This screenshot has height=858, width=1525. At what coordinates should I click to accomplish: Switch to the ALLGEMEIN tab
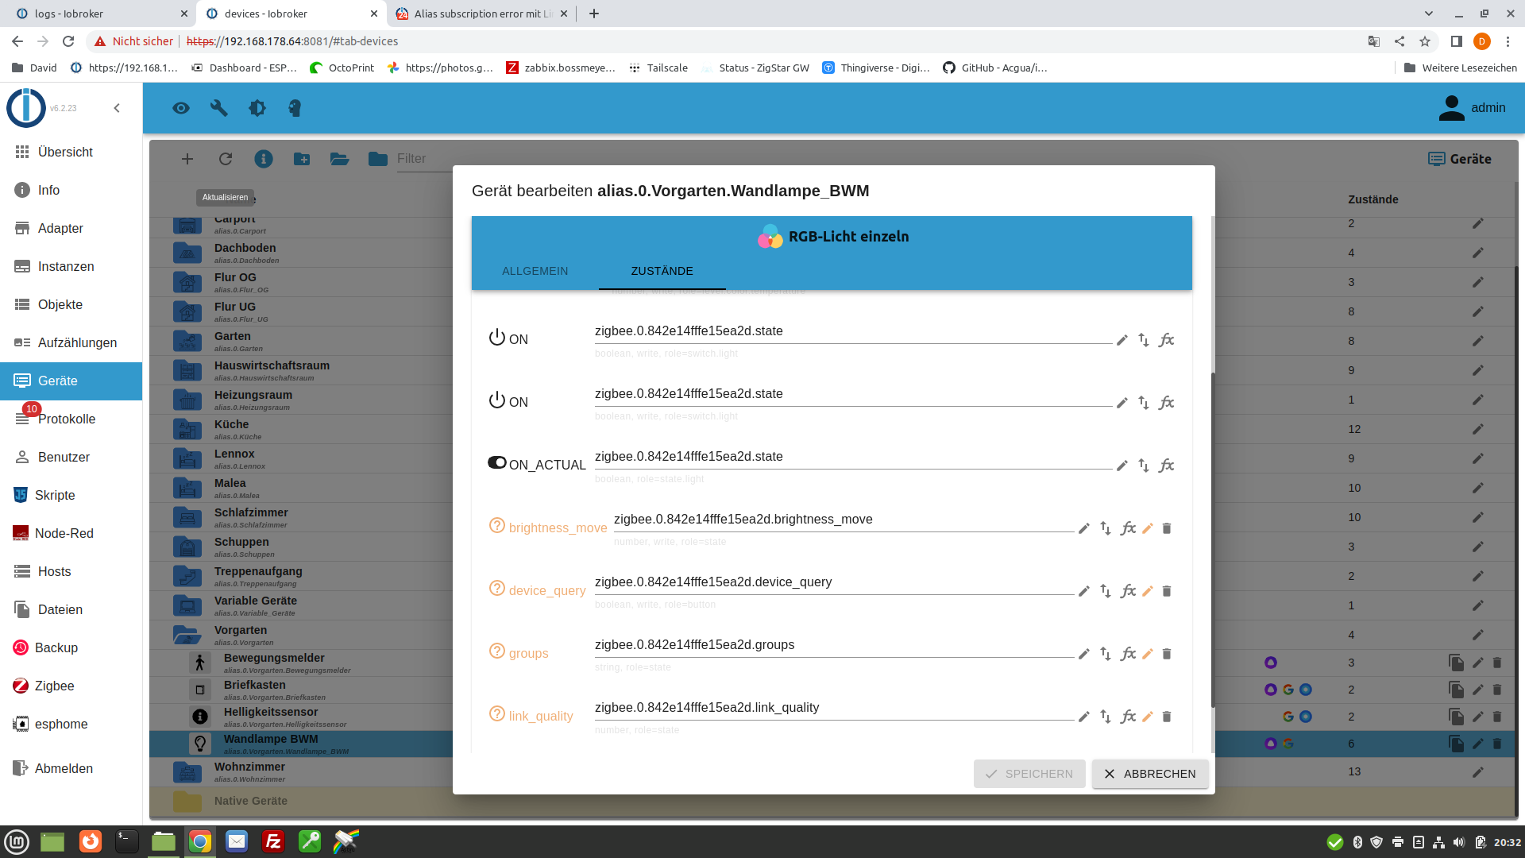535,271
